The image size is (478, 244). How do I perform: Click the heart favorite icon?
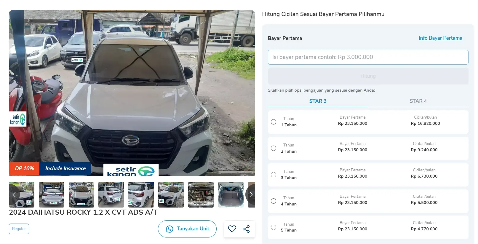coord(232,229)
